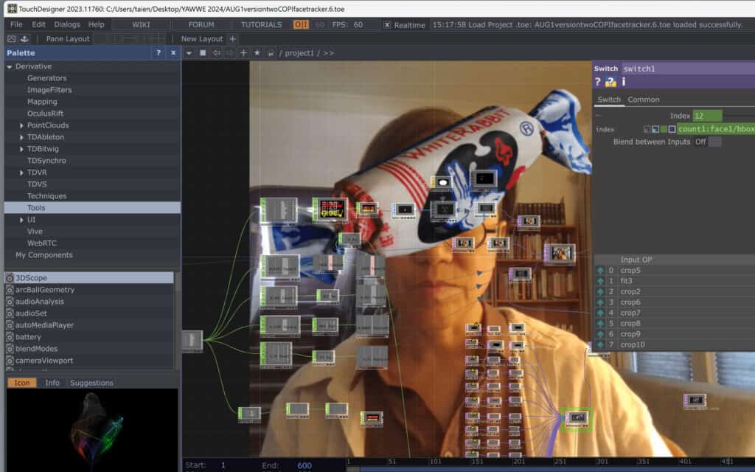Click the star bookmark icon in pane bar
The height and width of the screenshot is (472, 755).
[x=257, y=53]
